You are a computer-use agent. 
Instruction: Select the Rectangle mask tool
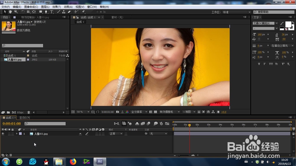pos(41,12)
